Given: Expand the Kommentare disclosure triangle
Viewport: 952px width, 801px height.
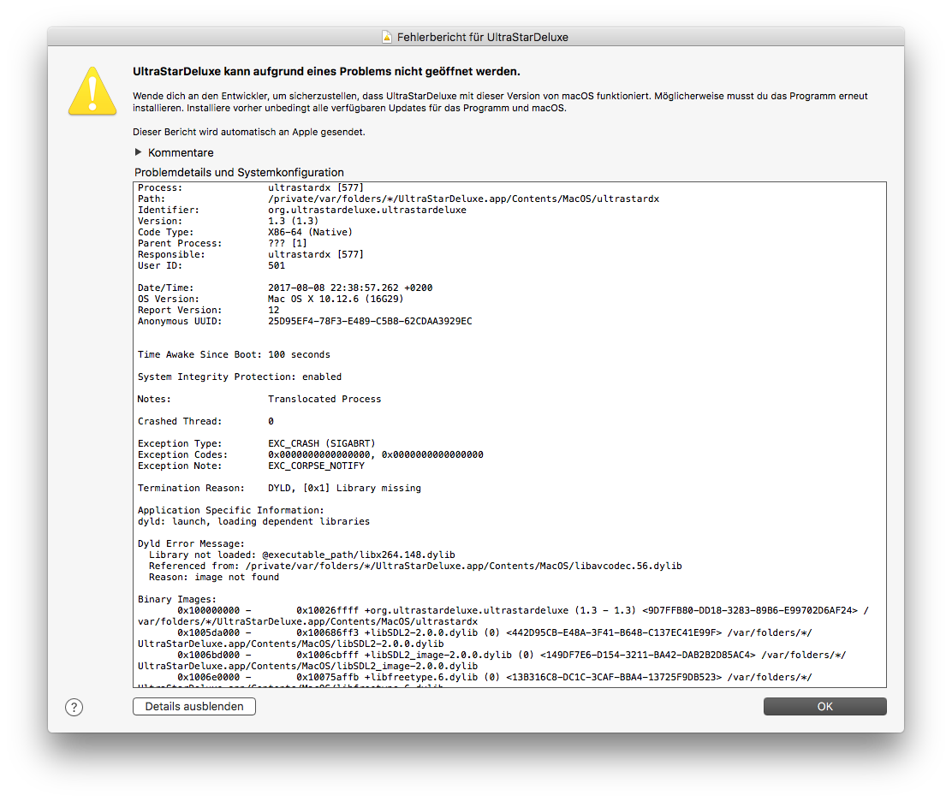Looking at the screenshot, I should click(x=139, y=151).
